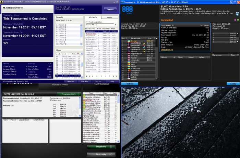240x158 pixels.
Task: Click the Live Help button
Action: [x=84, y=81]
